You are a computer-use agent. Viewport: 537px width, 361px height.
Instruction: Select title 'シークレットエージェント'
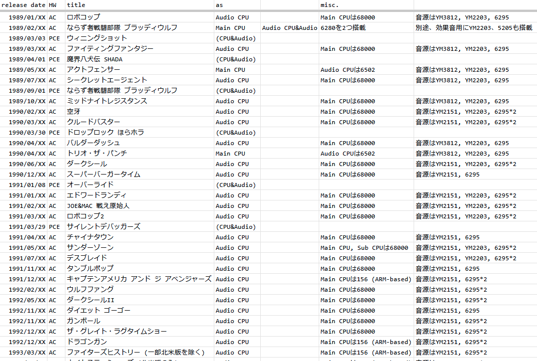pyautogui.click(x=107, y=80)
